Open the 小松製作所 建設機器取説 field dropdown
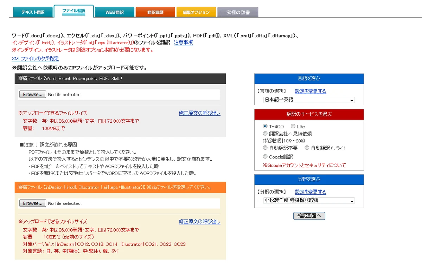 tap(309, 201)
